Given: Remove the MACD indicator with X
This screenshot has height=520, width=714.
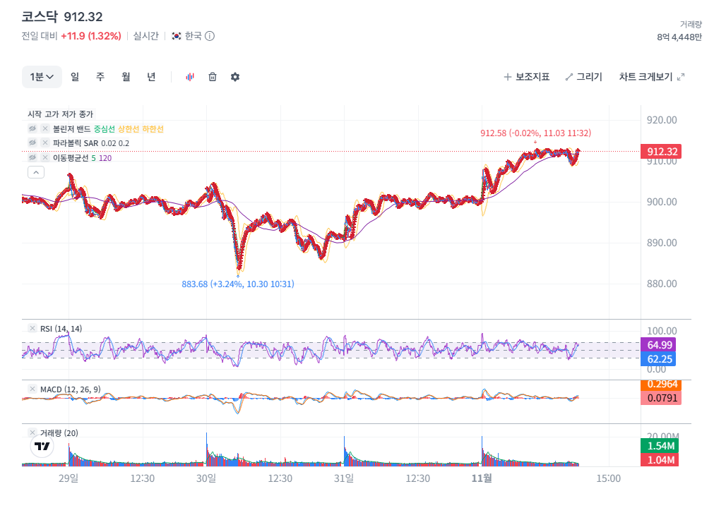Looking at the screenshot, I should coord(32,389).
